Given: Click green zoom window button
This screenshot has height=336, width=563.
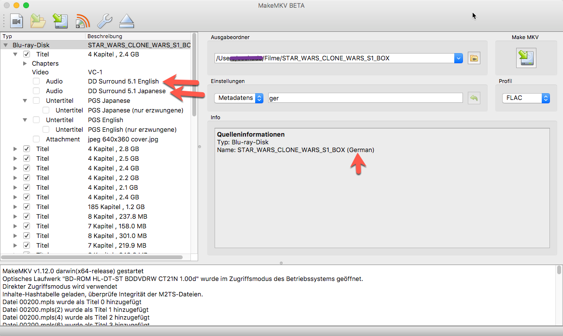Looking at the screenshot, I should (26, 5).
